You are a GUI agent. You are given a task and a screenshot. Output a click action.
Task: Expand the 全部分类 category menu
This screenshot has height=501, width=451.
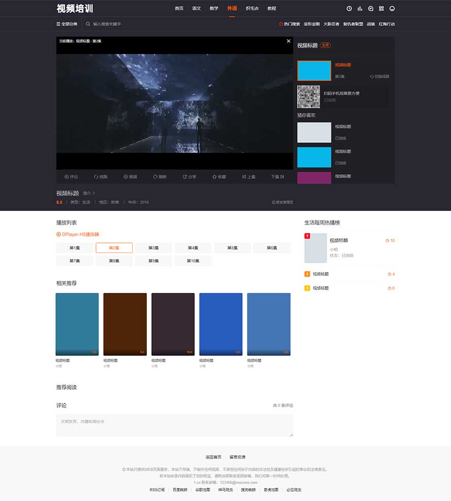point(67,24)
